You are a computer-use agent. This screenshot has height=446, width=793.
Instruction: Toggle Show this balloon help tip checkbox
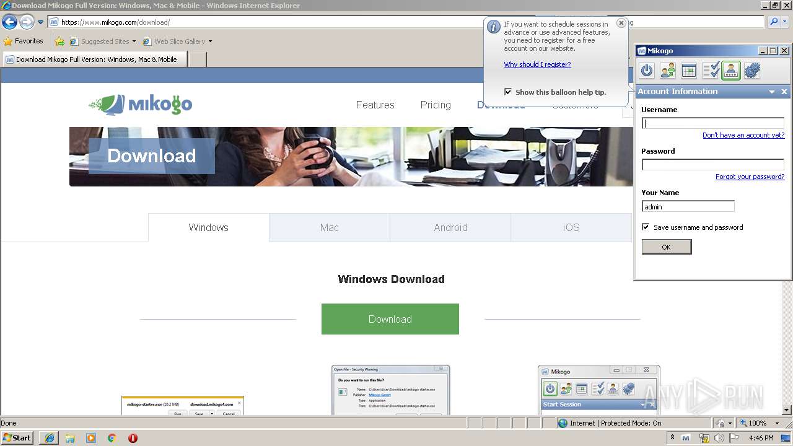click(x=508, y=92)
